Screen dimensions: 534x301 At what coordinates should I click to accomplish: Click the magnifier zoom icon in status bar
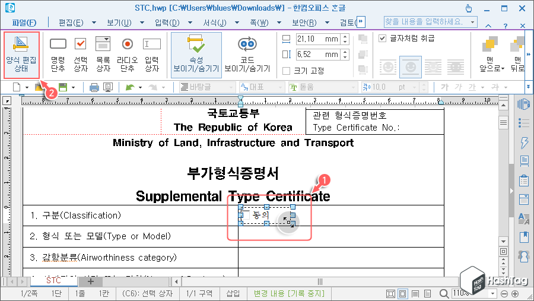pos(444,293)
